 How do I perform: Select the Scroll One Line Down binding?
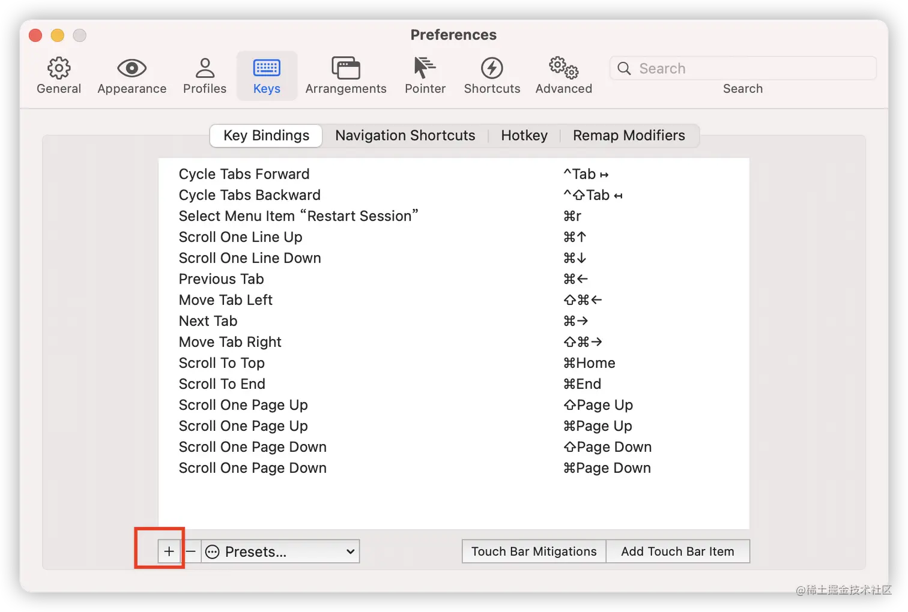click(x=453, y=258)
